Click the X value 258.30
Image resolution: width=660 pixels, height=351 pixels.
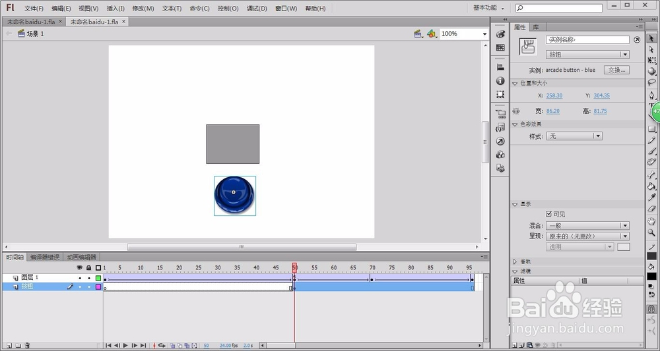coord(554,95)
